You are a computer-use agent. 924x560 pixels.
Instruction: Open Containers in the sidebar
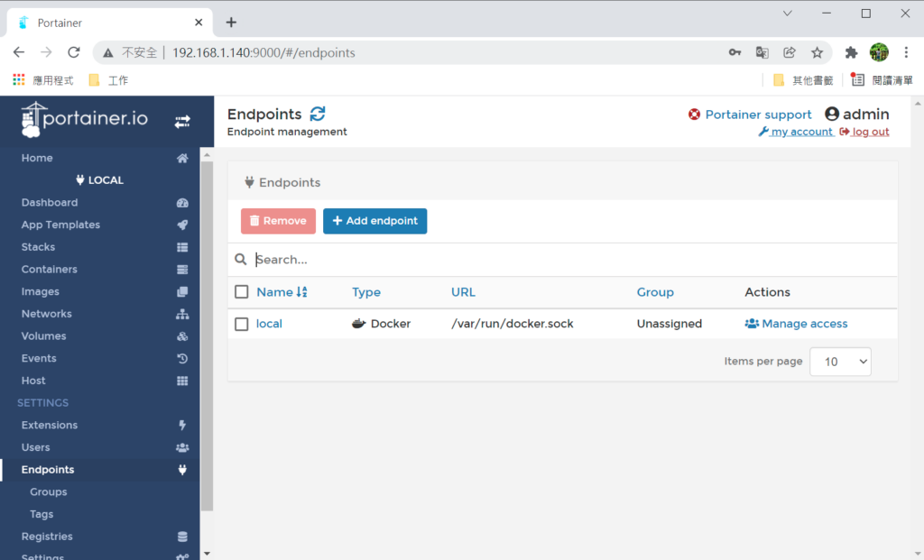coord(50,269)
